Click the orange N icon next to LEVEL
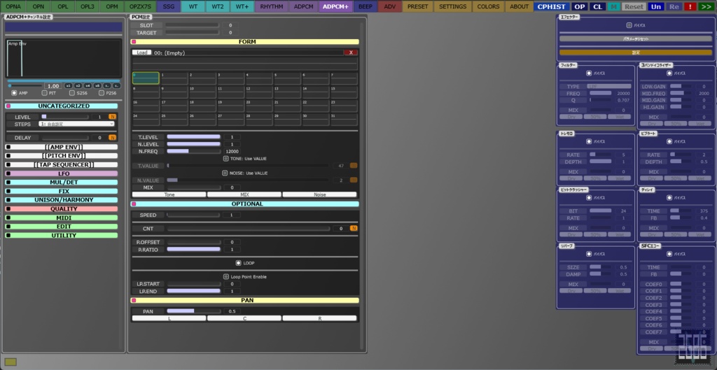The width and height of the screenshot is (717, 370). click(112, 117)
